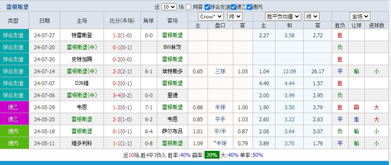This screenshot has height=165, width=391.
Task: Click the date 24-05-25
Action: (44, 119)
